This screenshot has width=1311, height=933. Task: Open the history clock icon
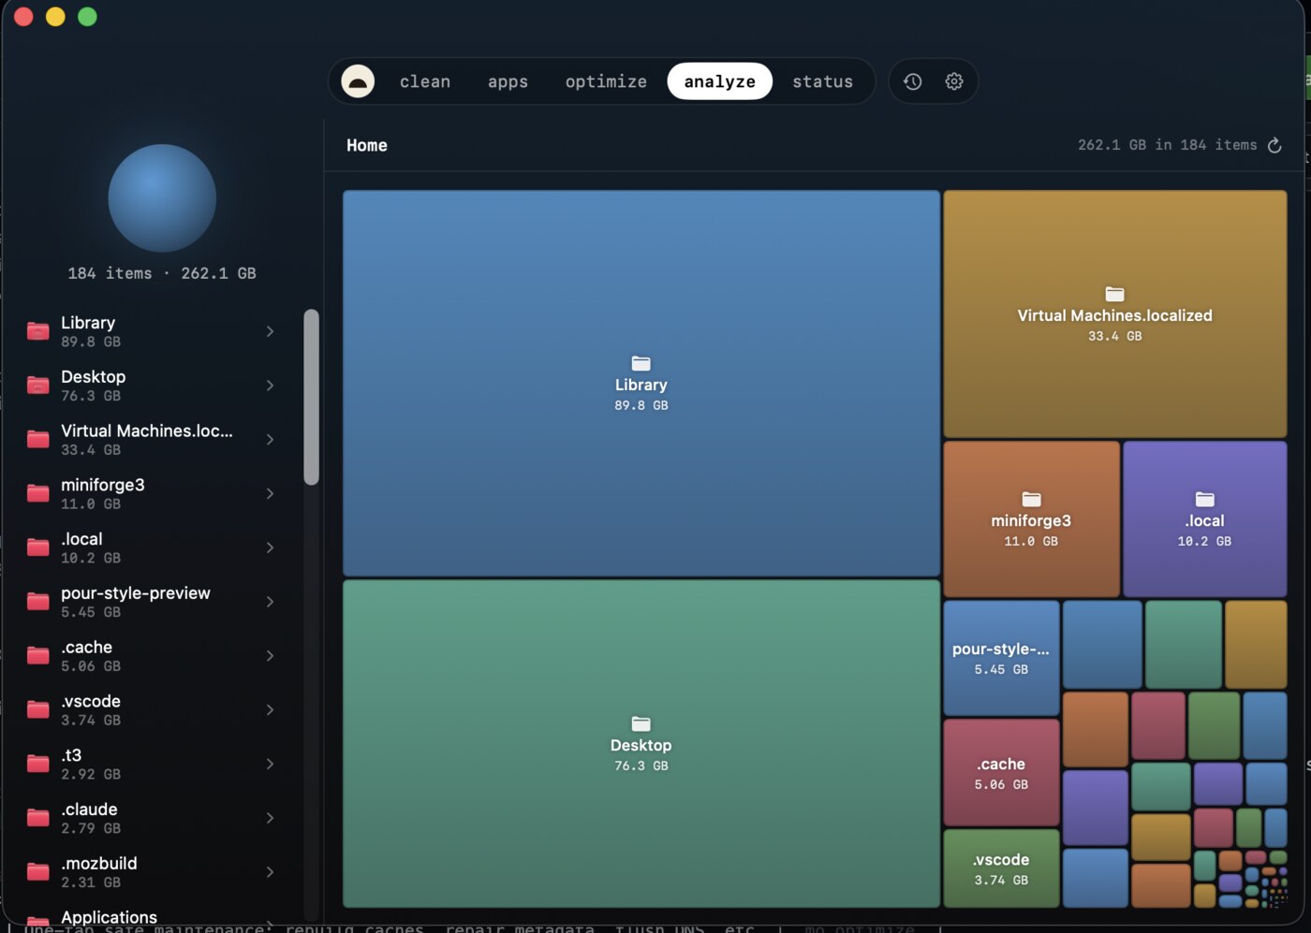click(x=913, y=81)
